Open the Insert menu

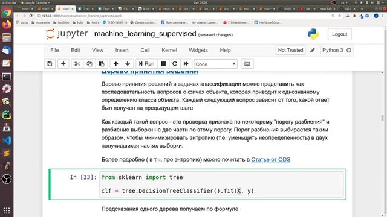point(122,50)
